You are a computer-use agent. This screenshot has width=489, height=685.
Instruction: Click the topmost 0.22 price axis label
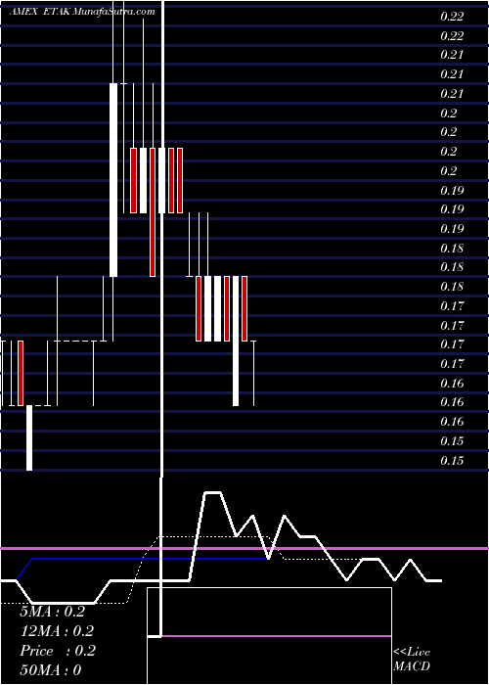pos(452,17)
